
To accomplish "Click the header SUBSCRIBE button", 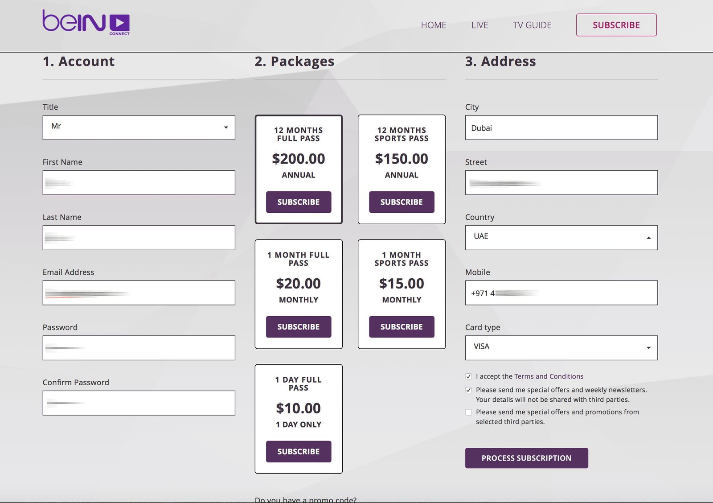I will click(x=616, y=25).
